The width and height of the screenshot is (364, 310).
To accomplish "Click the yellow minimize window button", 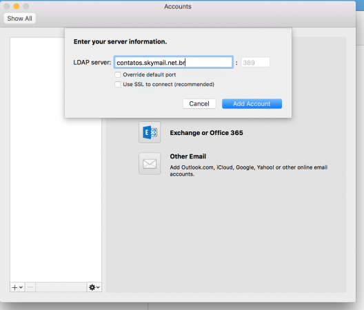I will click(17, 6).
